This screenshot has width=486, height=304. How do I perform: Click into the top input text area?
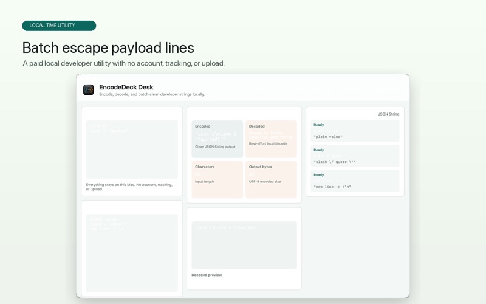click(132, 150)
